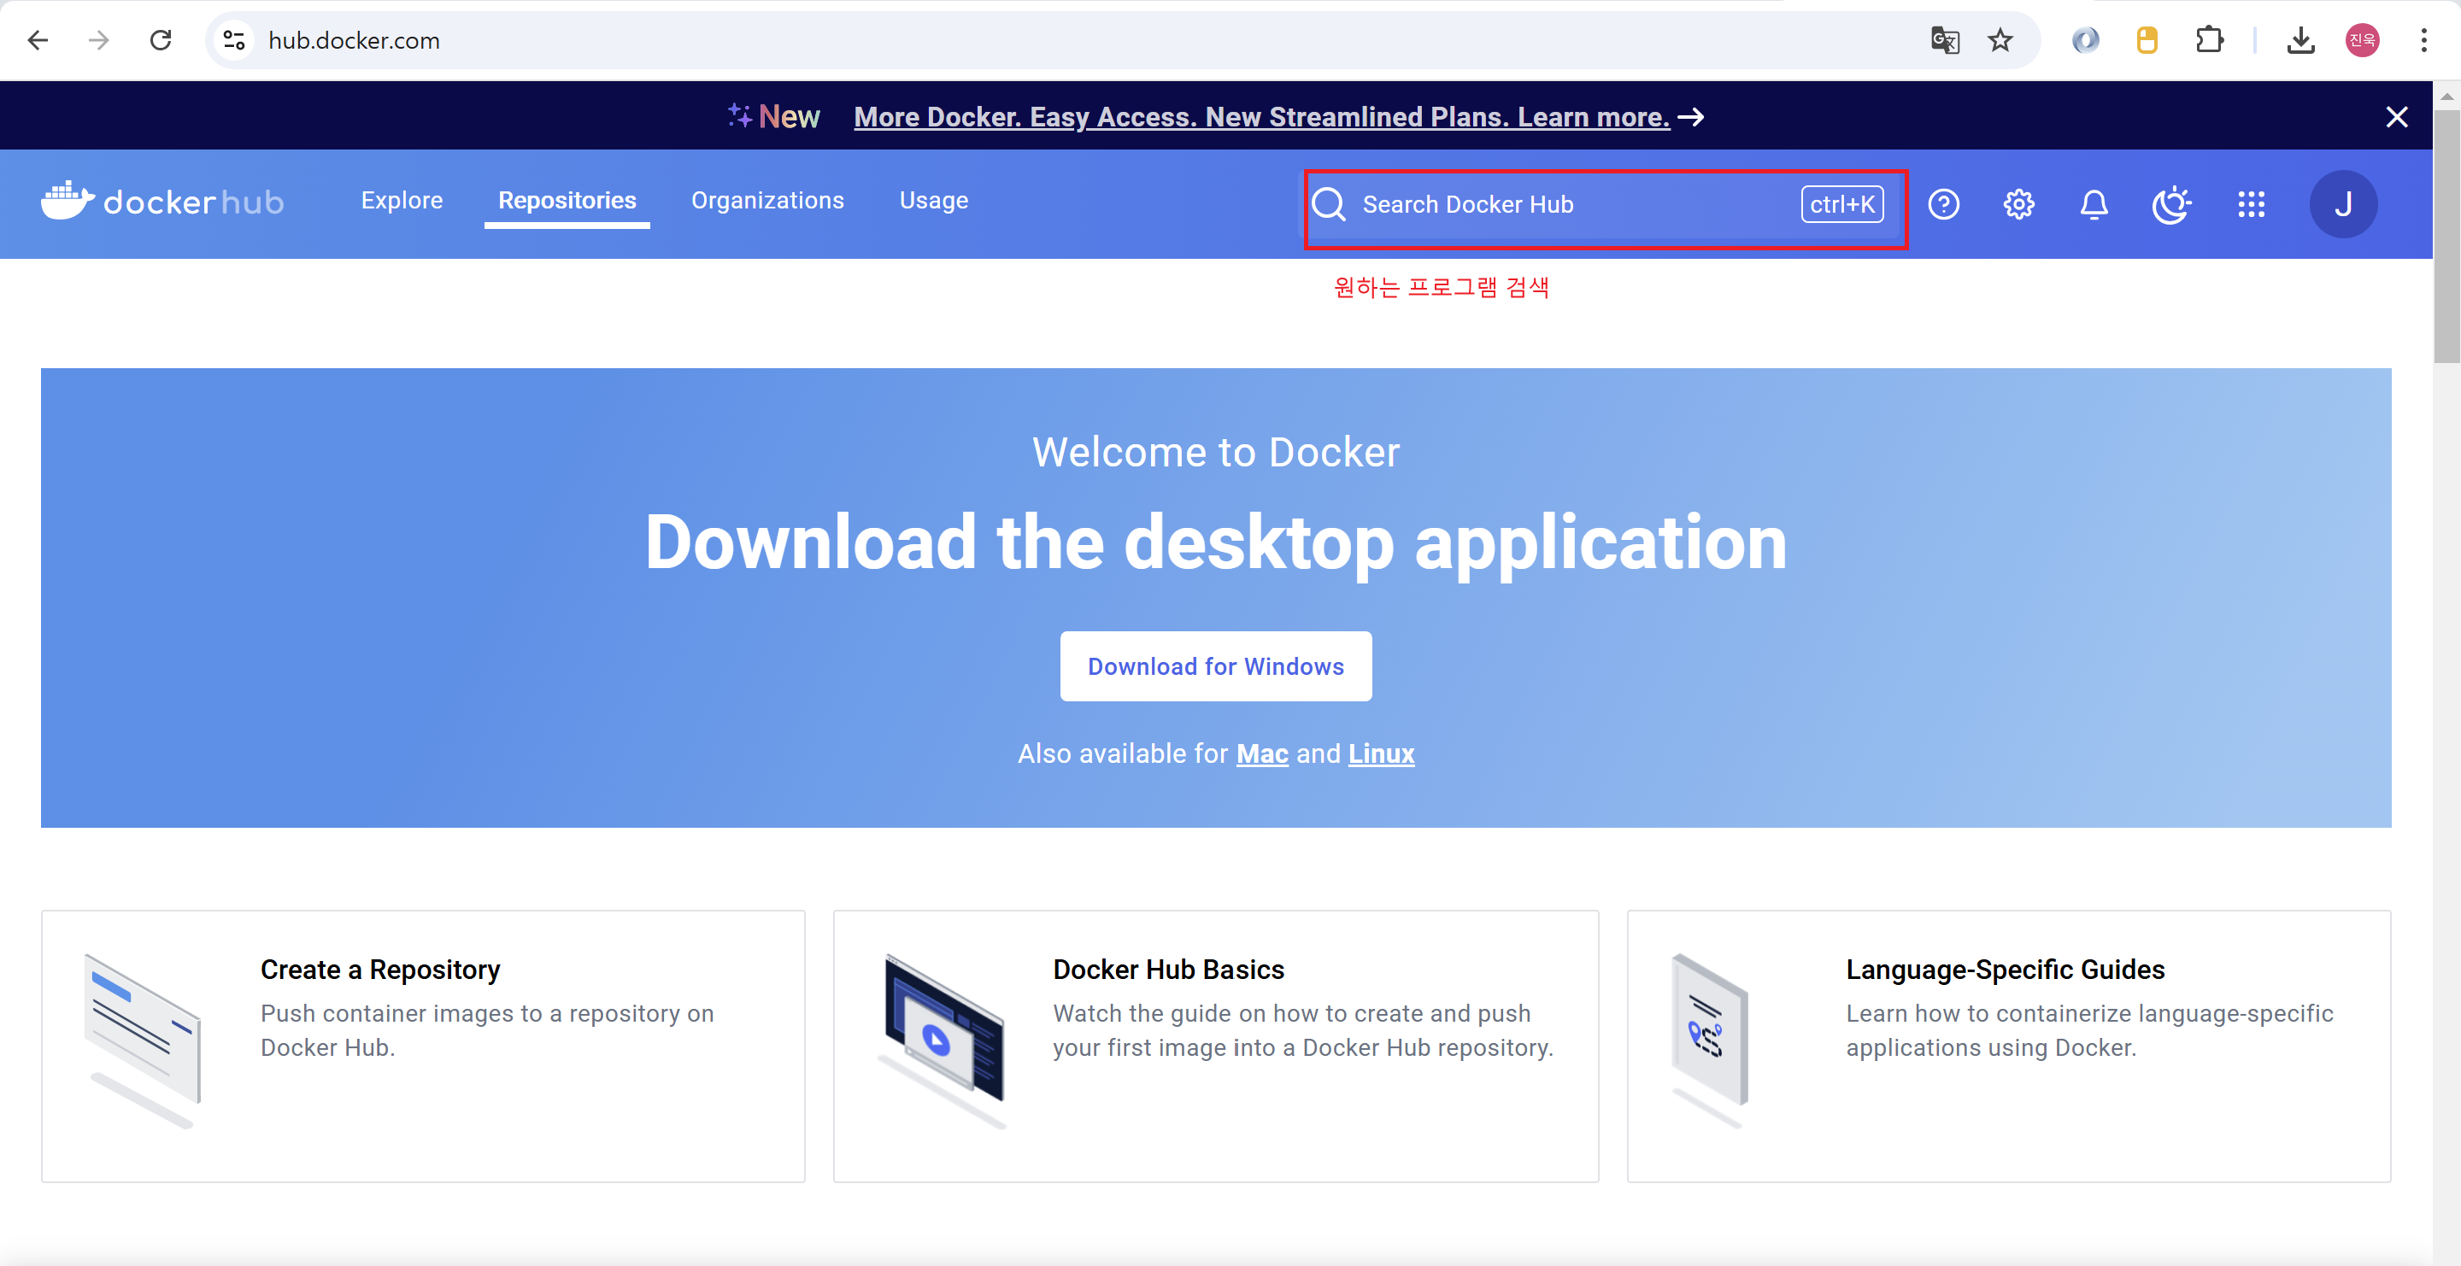
Task: Follow the Linux download link
Action: click(x=1381, y=754)
